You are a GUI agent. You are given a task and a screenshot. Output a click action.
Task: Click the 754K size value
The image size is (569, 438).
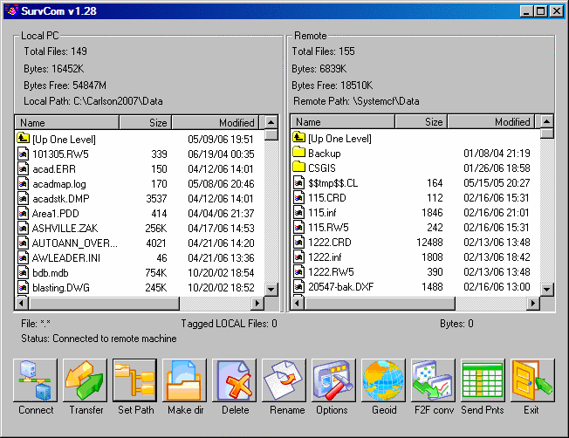tap(156, 272)
